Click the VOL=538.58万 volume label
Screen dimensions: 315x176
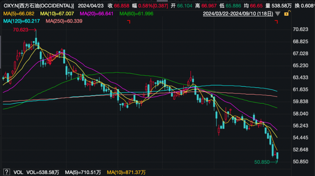point(43,173)
